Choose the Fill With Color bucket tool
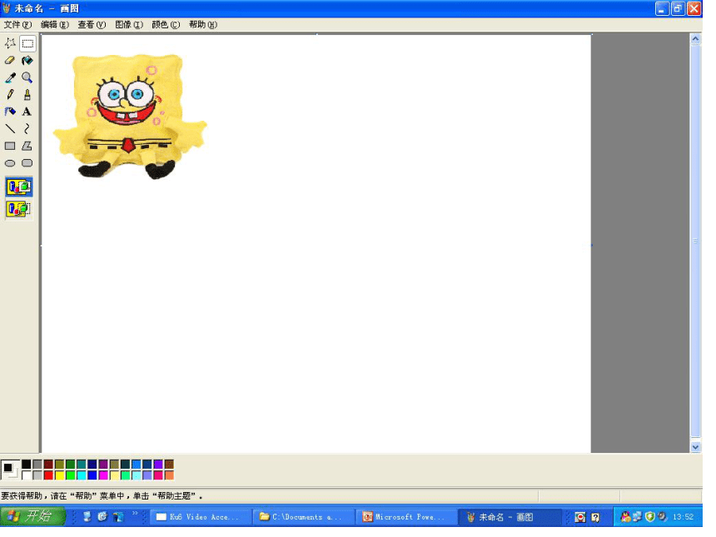Image resolution: width=716 pixels, height=537 pixels. tap(27, 60)
